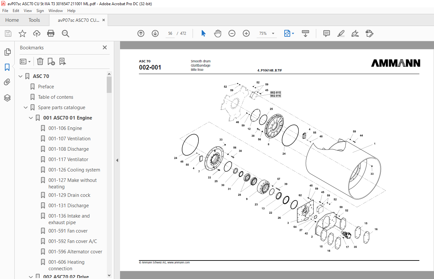This screenshot has height=279, width=434.
Task: Activate the selection arrow tool
Action: (x=203, y=33)
